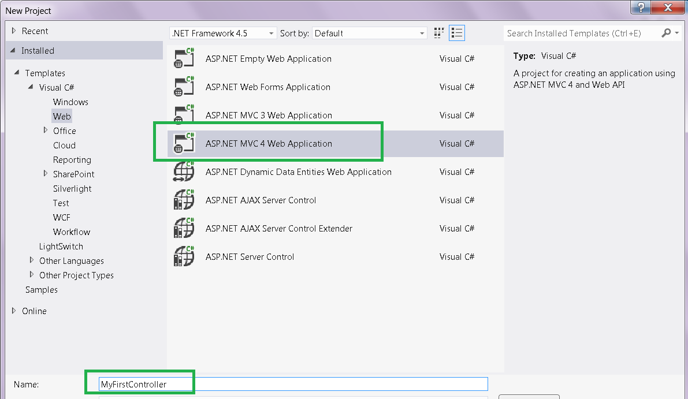Click the ASP.NET Empty Web Application icon
Screen dimensions: 688x399
point(184,58)
